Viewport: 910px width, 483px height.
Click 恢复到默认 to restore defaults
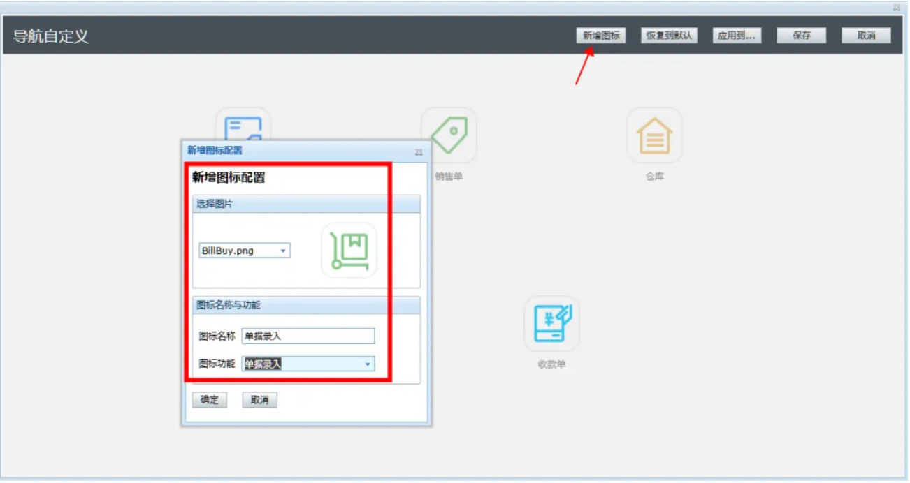click(x=669, y=36)
